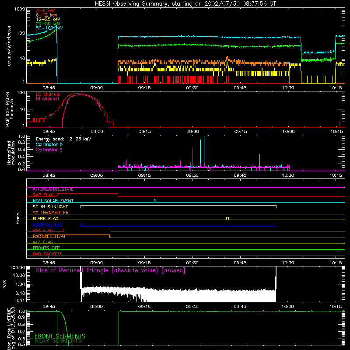Screen dimensions: 350x350
Task: Click the GAP_FLAG label
Action: [x=43, y=195]
